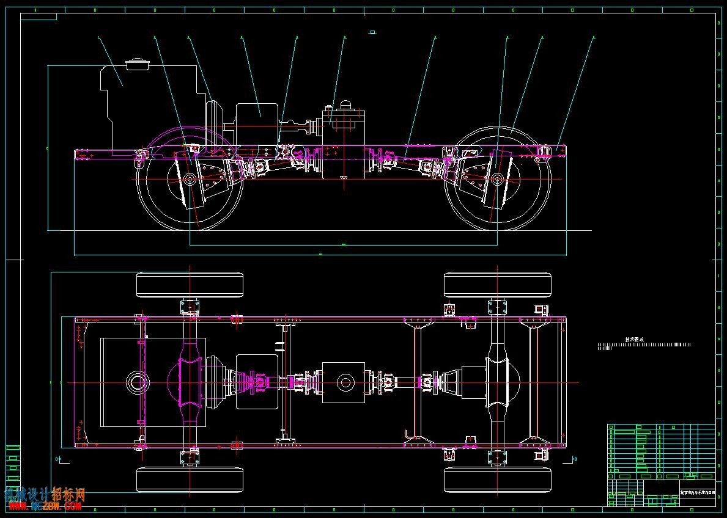
Task: Click the watermark website link at bottom-left
Action: point(45,506)
